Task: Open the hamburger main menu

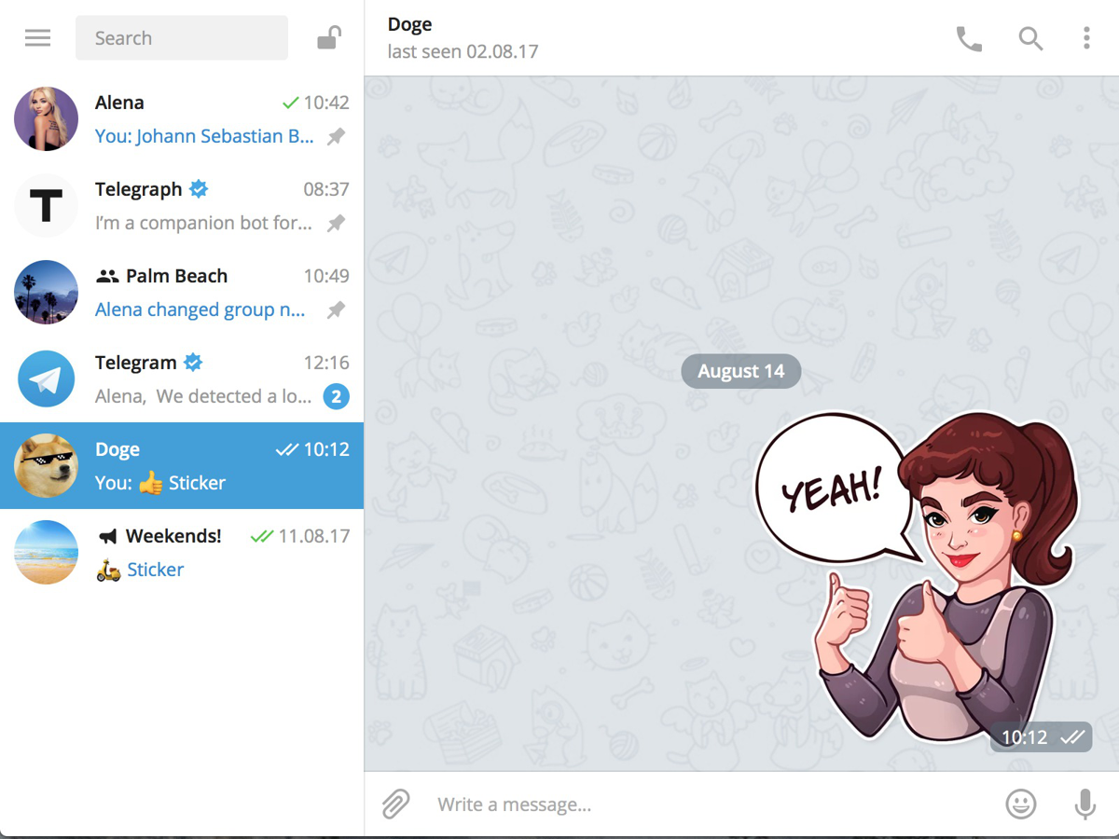Action: (x=38, y=38)
